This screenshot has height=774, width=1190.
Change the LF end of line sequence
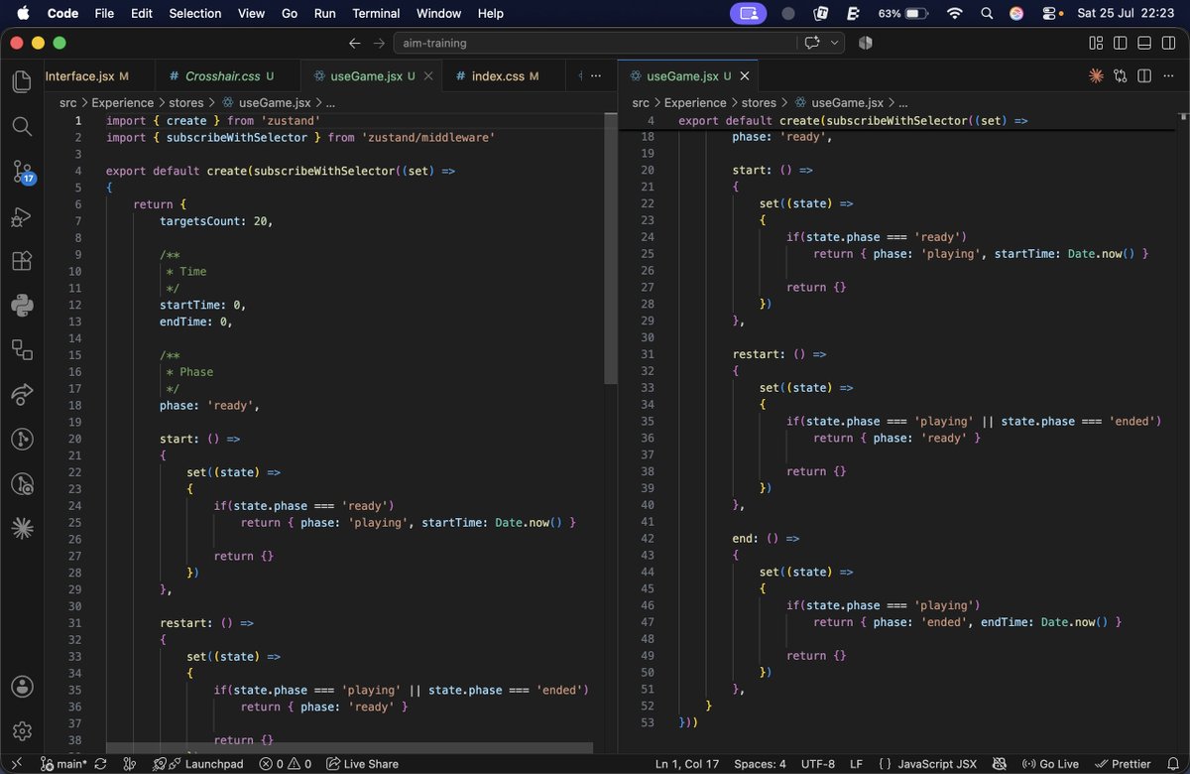[x=856, y=764]
